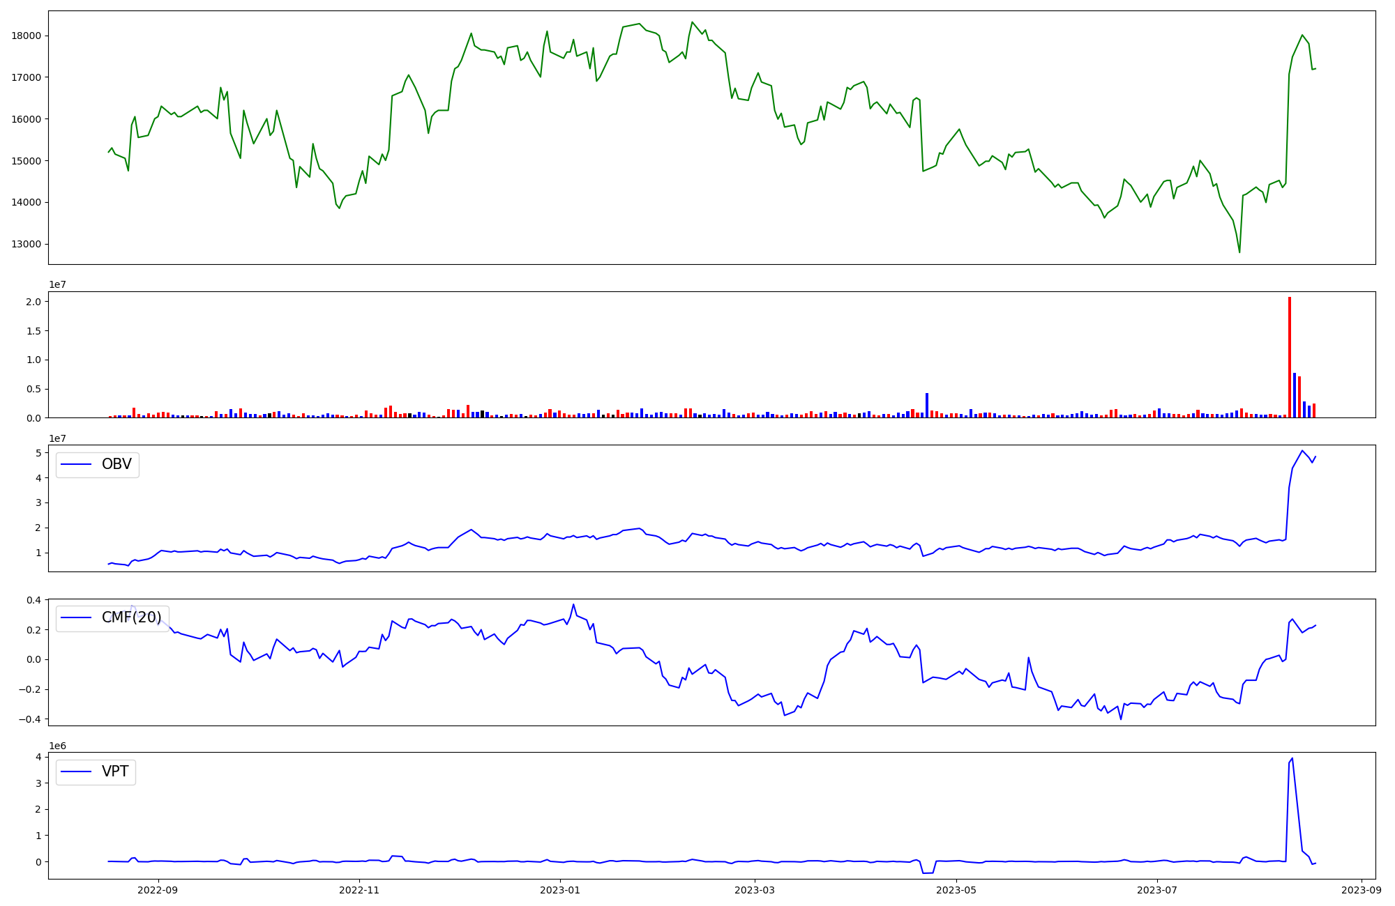This screenshot has width=1395, height=906.
Task: Click the sharp peak of the VPT line
Action: (x=1292, y=759)
